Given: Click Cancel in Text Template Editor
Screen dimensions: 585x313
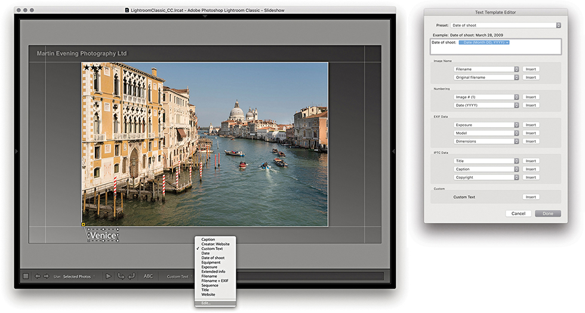Looking at the screenshot, I should tap(518, 213).
